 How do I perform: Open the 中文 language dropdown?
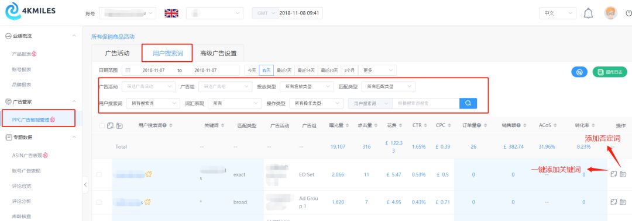(558, 13)
